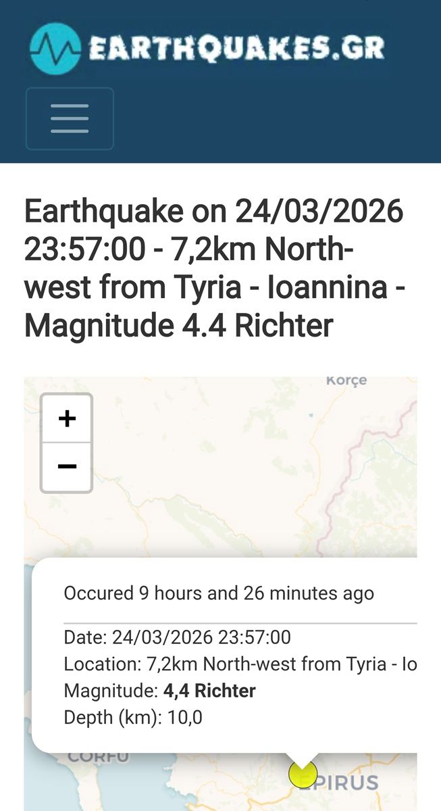Screen dimensions: 441x811
Task: Click "Occured 9 hours and 26 minutes ago" text
Action: tap(219, 593)
